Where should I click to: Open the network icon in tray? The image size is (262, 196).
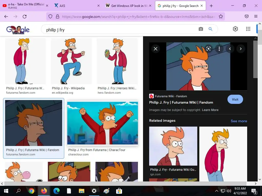(x=223, y=191)
